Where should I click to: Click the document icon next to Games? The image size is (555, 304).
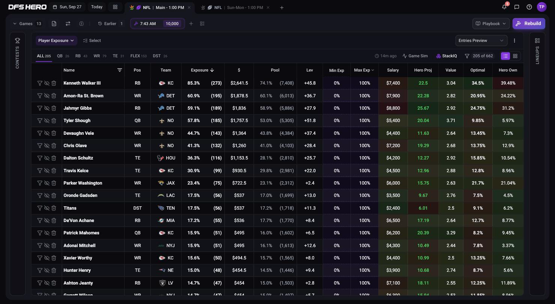pyautogui.click(x=54, y=24)
